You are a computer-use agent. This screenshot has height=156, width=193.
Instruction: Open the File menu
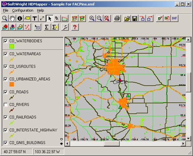pyautogui.click(x=6, y=11)
